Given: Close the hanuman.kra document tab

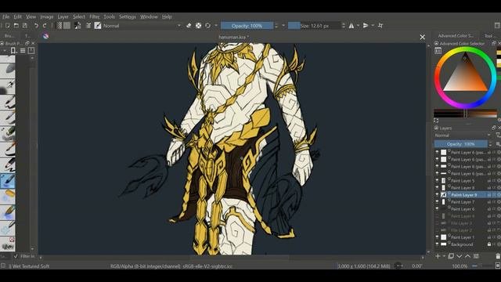Looking at the screenshot, I should tap(423, 37).
